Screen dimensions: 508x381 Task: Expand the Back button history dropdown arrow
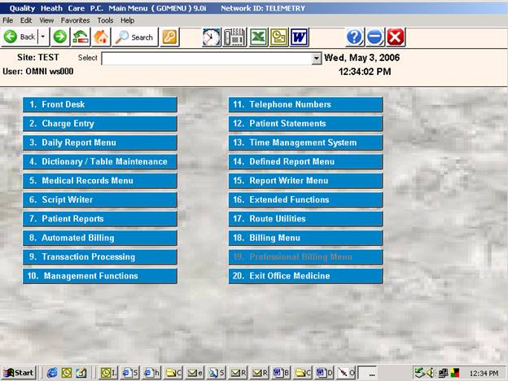(x=43, y=37)
